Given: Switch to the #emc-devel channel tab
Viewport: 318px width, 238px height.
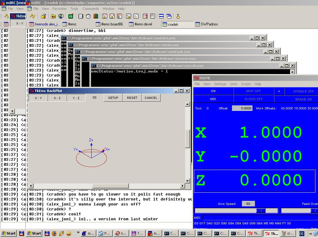Looking at the screenshot, I should 143,24.
